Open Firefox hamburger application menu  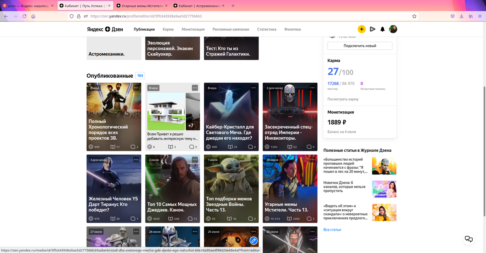(x=480, y=16)
